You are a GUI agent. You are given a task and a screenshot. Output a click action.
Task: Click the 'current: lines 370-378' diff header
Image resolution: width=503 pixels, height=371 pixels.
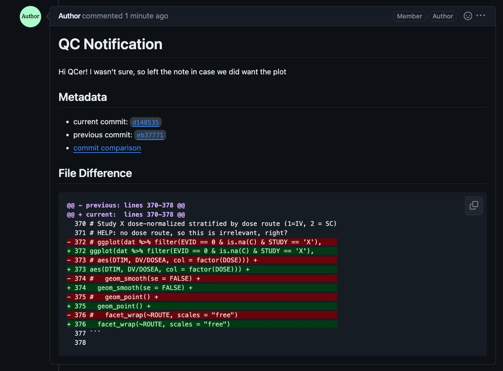[x=126, y=215]
